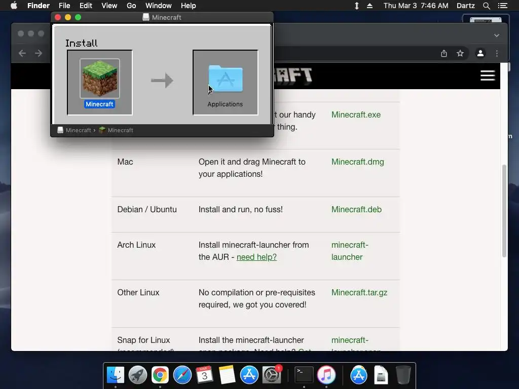
Task: Click 'Install and run, no fuss!' text
Action: click(x=241, y=209)
